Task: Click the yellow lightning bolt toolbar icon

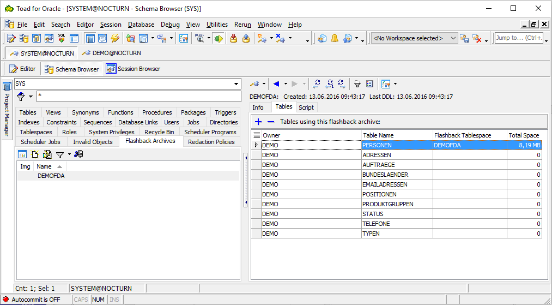Action: point(115,38)
